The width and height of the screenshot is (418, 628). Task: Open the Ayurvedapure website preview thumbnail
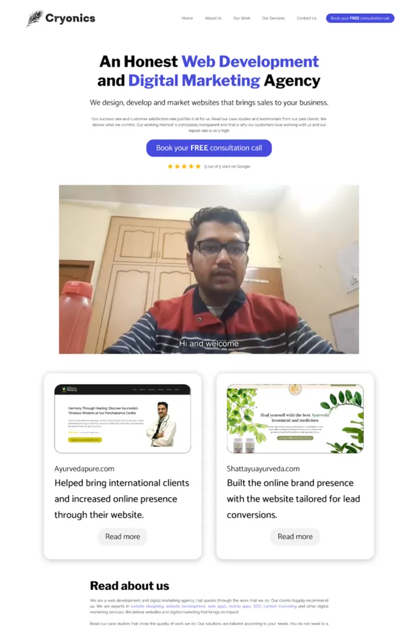coord(122,419)
